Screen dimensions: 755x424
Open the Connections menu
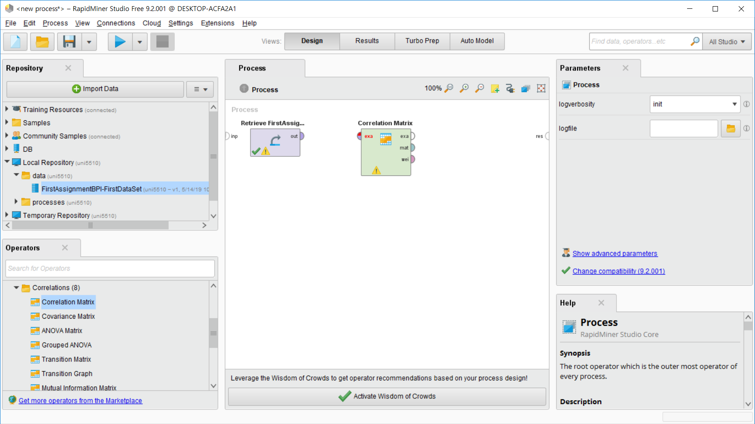(116, 23)
